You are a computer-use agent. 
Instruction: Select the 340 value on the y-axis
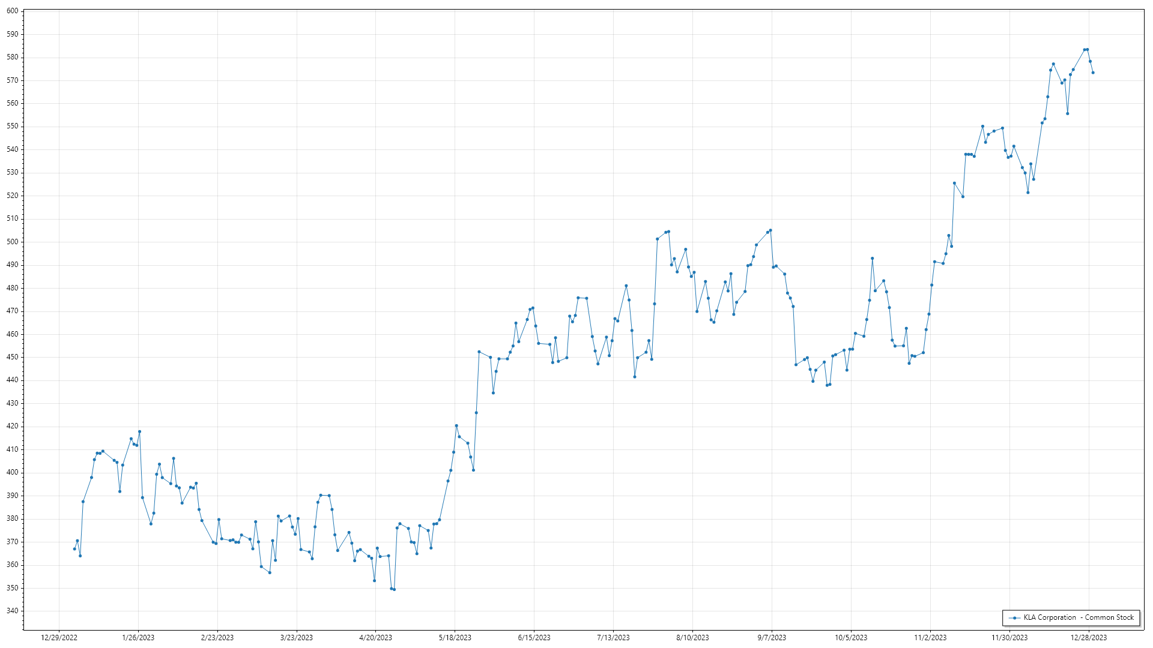pyautogui.click(x=13, y=611)
